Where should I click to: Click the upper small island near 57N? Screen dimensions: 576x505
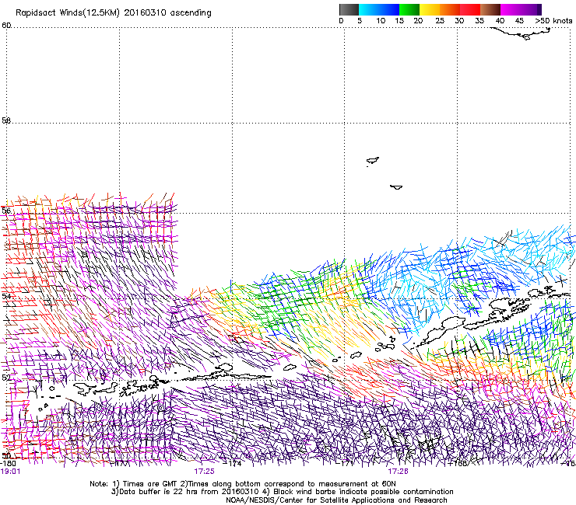click(x=373, y=161)
